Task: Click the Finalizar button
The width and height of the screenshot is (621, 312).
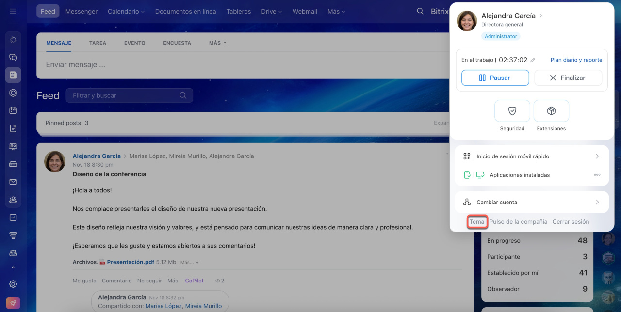Action: [x=568, y=78]
